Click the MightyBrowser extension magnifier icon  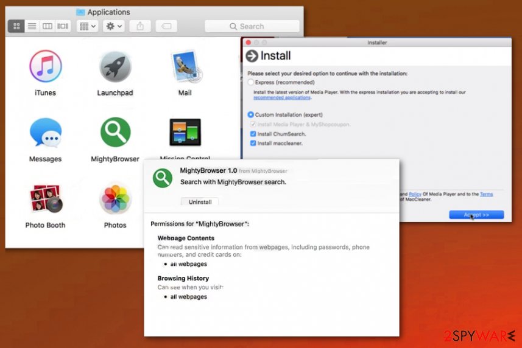point(163,178)
